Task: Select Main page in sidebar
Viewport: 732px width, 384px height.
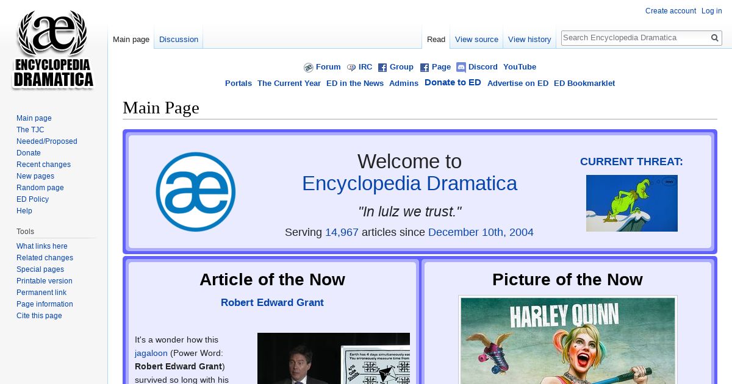Action: (34, 118)
